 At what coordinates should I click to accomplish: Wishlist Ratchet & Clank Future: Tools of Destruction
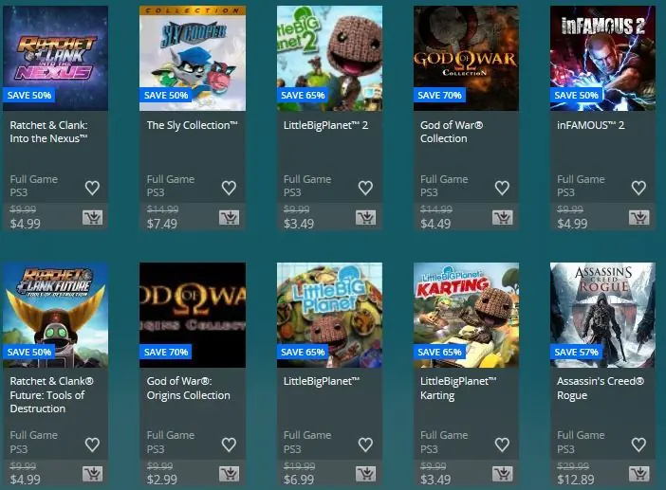pyautogui.click(x=92, y=445)
